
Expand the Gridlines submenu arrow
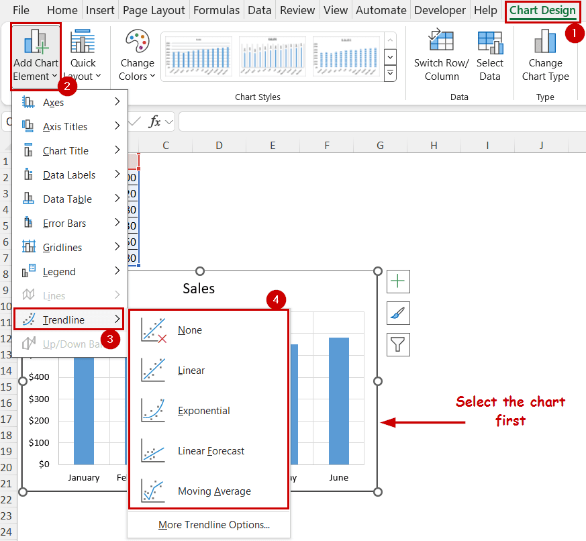coord(117,246)
